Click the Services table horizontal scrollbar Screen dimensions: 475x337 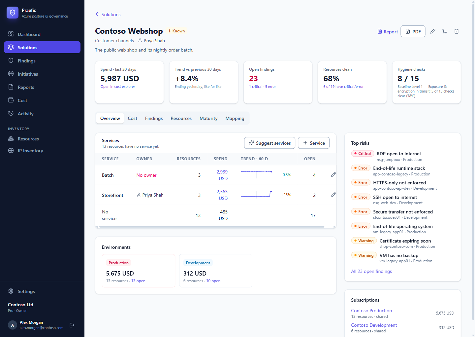(x=212, y=227)
